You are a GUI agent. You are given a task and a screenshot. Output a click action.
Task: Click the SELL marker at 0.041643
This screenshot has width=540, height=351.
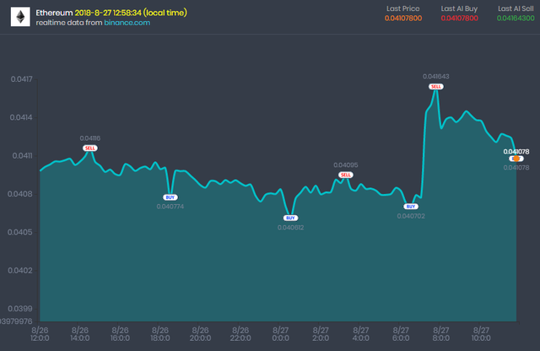tap(436, 86)
